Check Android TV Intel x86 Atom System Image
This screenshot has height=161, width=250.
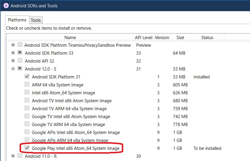pos(27,100)
